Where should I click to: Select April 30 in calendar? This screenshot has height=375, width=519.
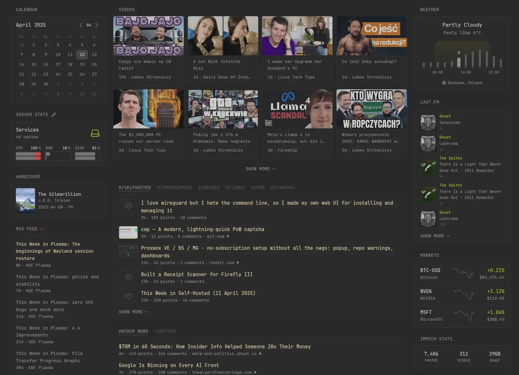click(x=46, y=84)
